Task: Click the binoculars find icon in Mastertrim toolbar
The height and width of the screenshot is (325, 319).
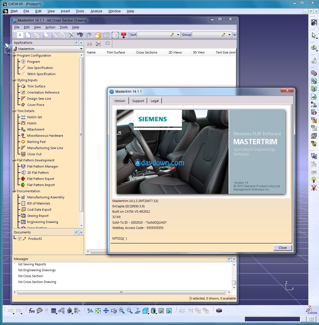Action: [80, 35]
